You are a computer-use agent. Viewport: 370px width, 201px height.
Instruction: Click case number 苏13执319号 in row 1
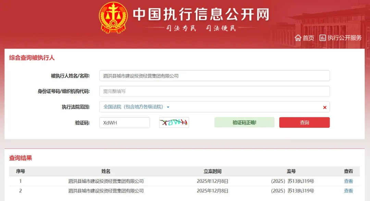point(292,181)
